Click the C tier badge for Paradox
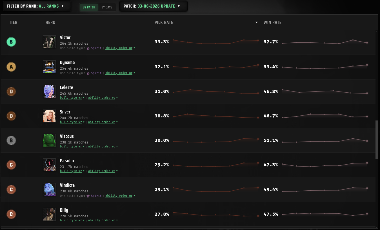This screenshot has height=230, width=380. tap(11, 165)
